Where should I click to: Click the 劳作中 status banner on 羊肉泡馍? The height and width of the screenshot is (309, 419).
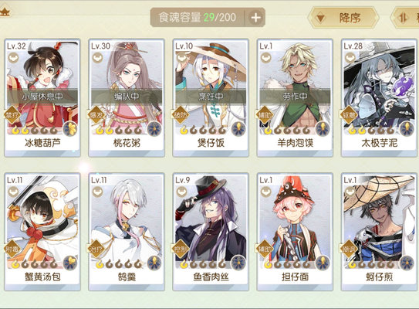[x=295, y=97]
